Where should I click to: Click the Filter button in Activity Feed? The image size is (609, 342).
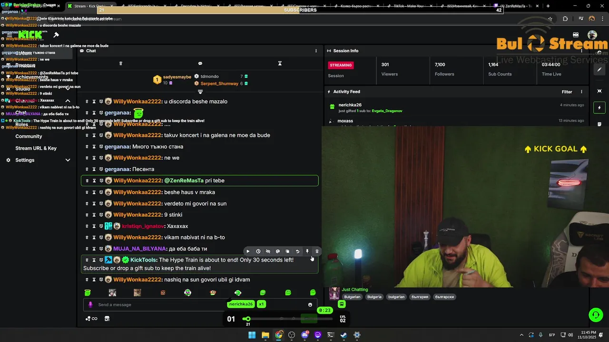[567, 92]
